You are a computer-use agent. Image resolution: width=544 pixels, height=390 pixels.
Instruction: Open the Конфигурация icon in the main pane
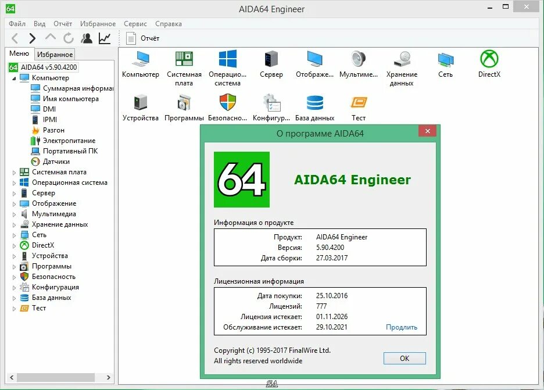pyautogui.click(x=271, y=103)
